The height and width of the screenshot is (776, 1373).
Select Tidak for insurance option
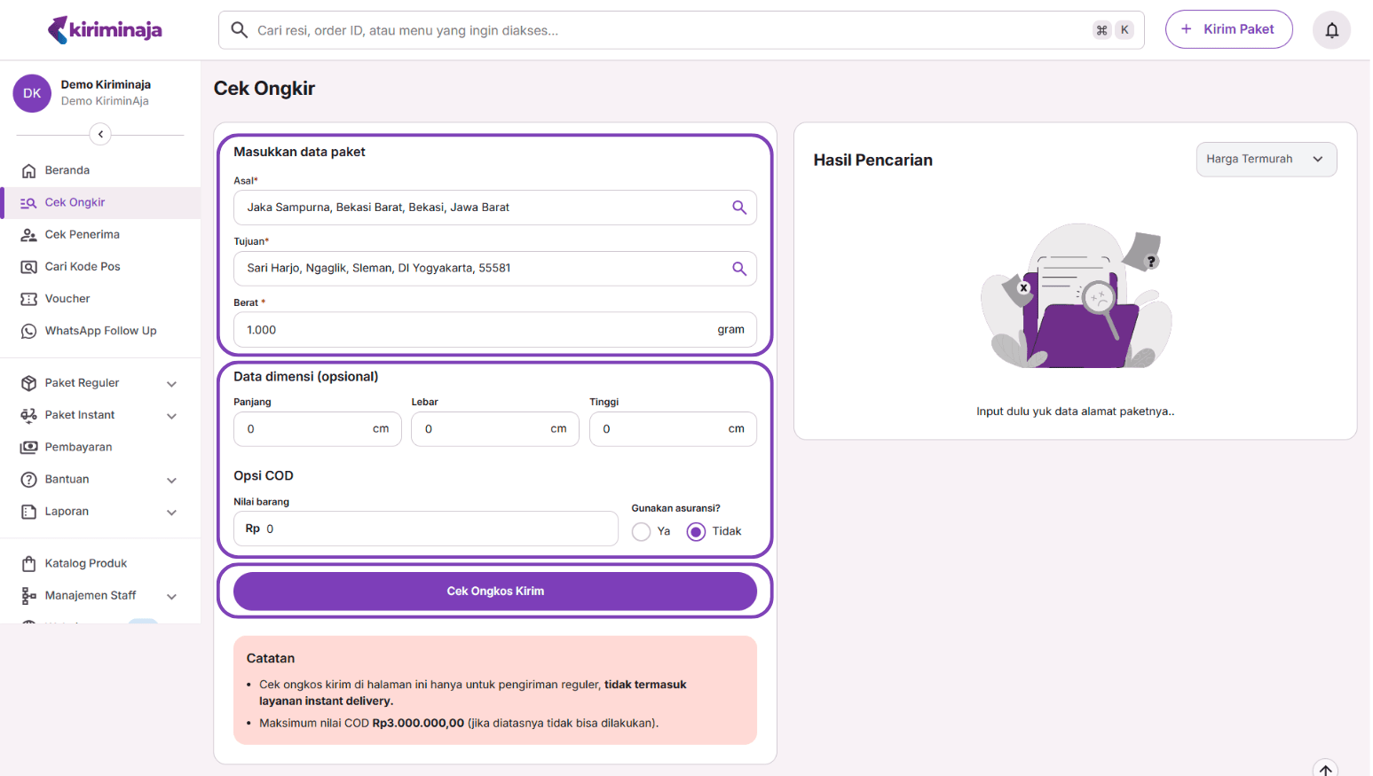697,531
